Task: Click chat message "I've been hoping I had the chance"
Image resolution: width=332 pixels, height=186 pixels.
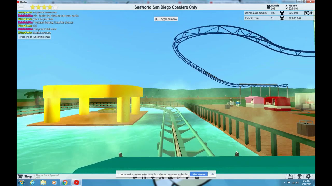Action: point(53,22)
